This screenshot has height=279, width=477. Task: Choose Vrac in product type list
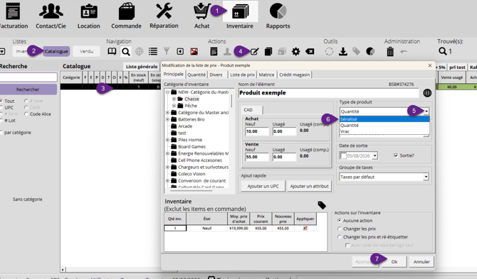click(x=384, y=131)
